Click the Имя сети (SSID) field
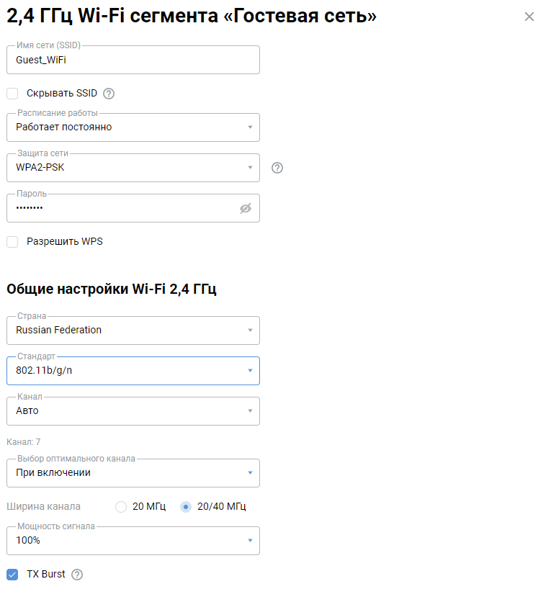Image resolution: width=538 pixels, height=589 pixels. (133, 60)
